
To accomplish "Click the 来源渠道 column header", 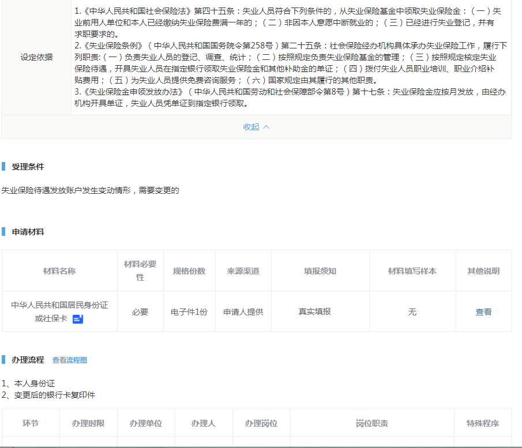I will pyautogui.click(x=243, y=271).
